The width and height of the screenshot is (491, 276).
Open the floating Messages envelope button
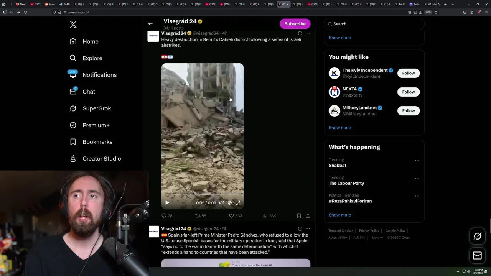(x=477, y=256)
